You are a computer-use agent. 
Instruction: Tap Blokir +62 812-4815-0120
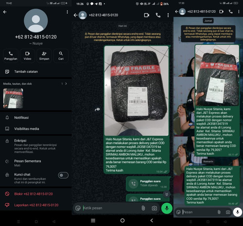(36, 194)
